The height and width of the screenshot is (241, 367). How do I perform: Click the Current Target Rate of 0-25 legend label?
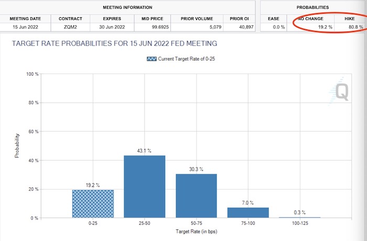pos(186,59)
